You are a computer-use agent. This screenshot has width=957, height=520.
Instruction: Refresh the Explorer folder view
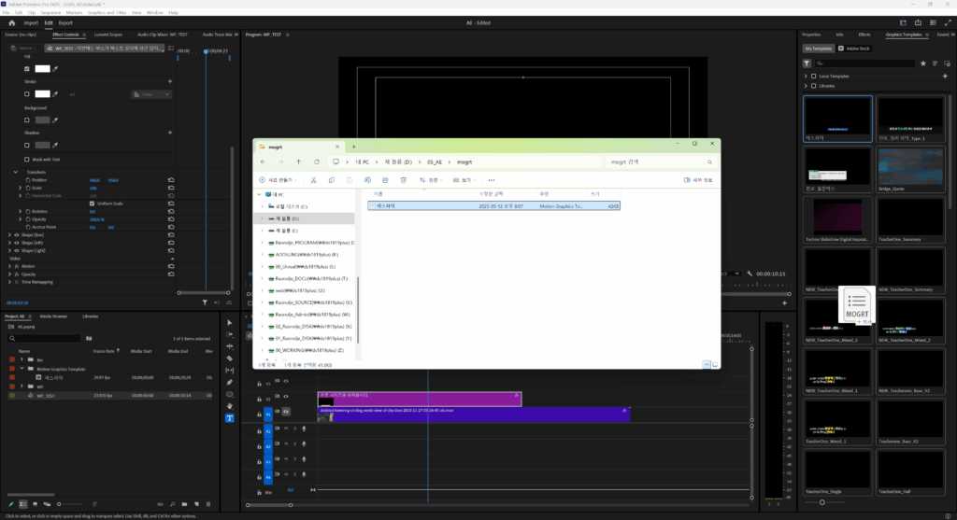click(x=317, y=162)
